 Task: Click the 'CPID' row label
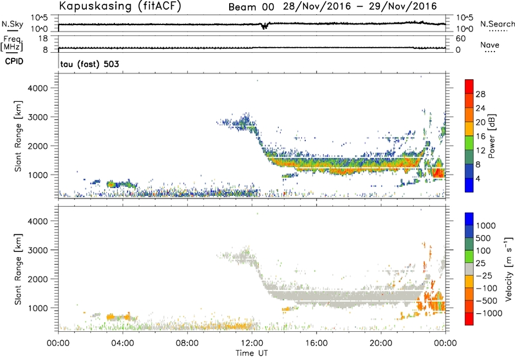tap(14, 61)
